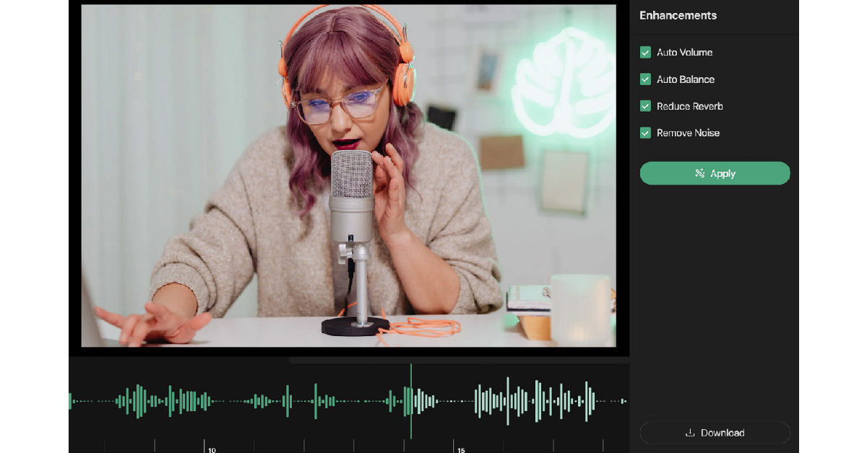Jump to the 15 second timeline marker
This screenshot has height=453, width=867.
(x=454, y=447)
